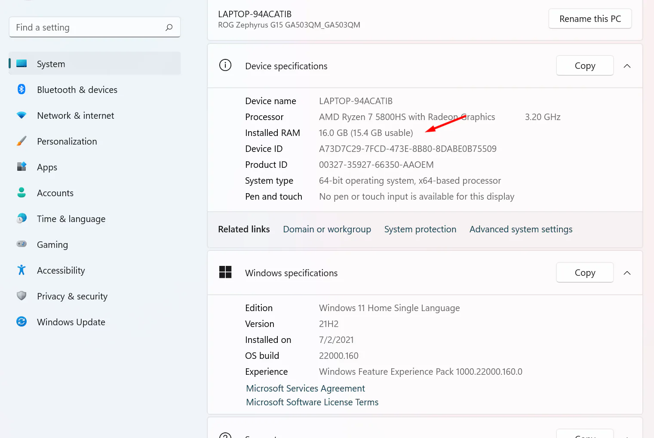Open Bluetooth & devices settings
Image resolution: width=654 pixels, height=438 pixels.
[x=95, y=89]
